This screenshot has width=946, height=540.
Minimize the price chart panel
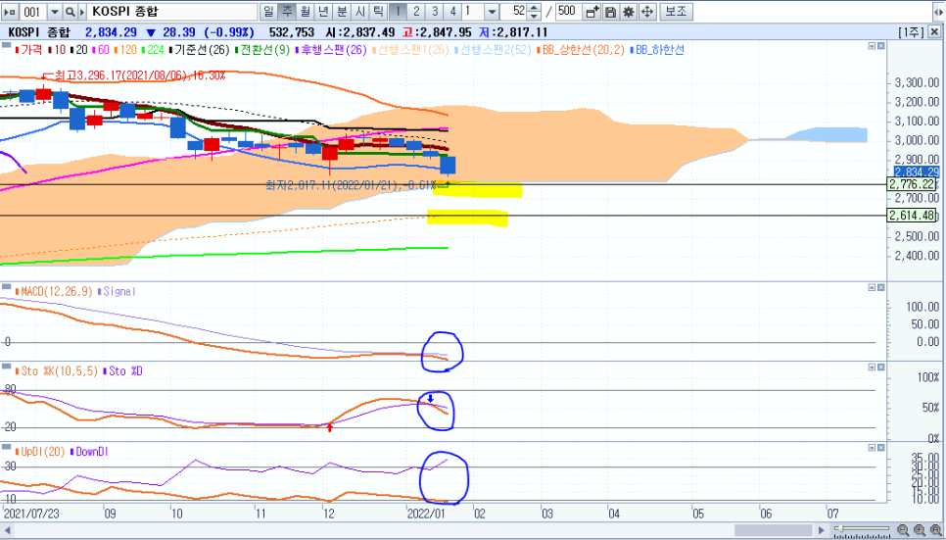click(x=872, y=46)
